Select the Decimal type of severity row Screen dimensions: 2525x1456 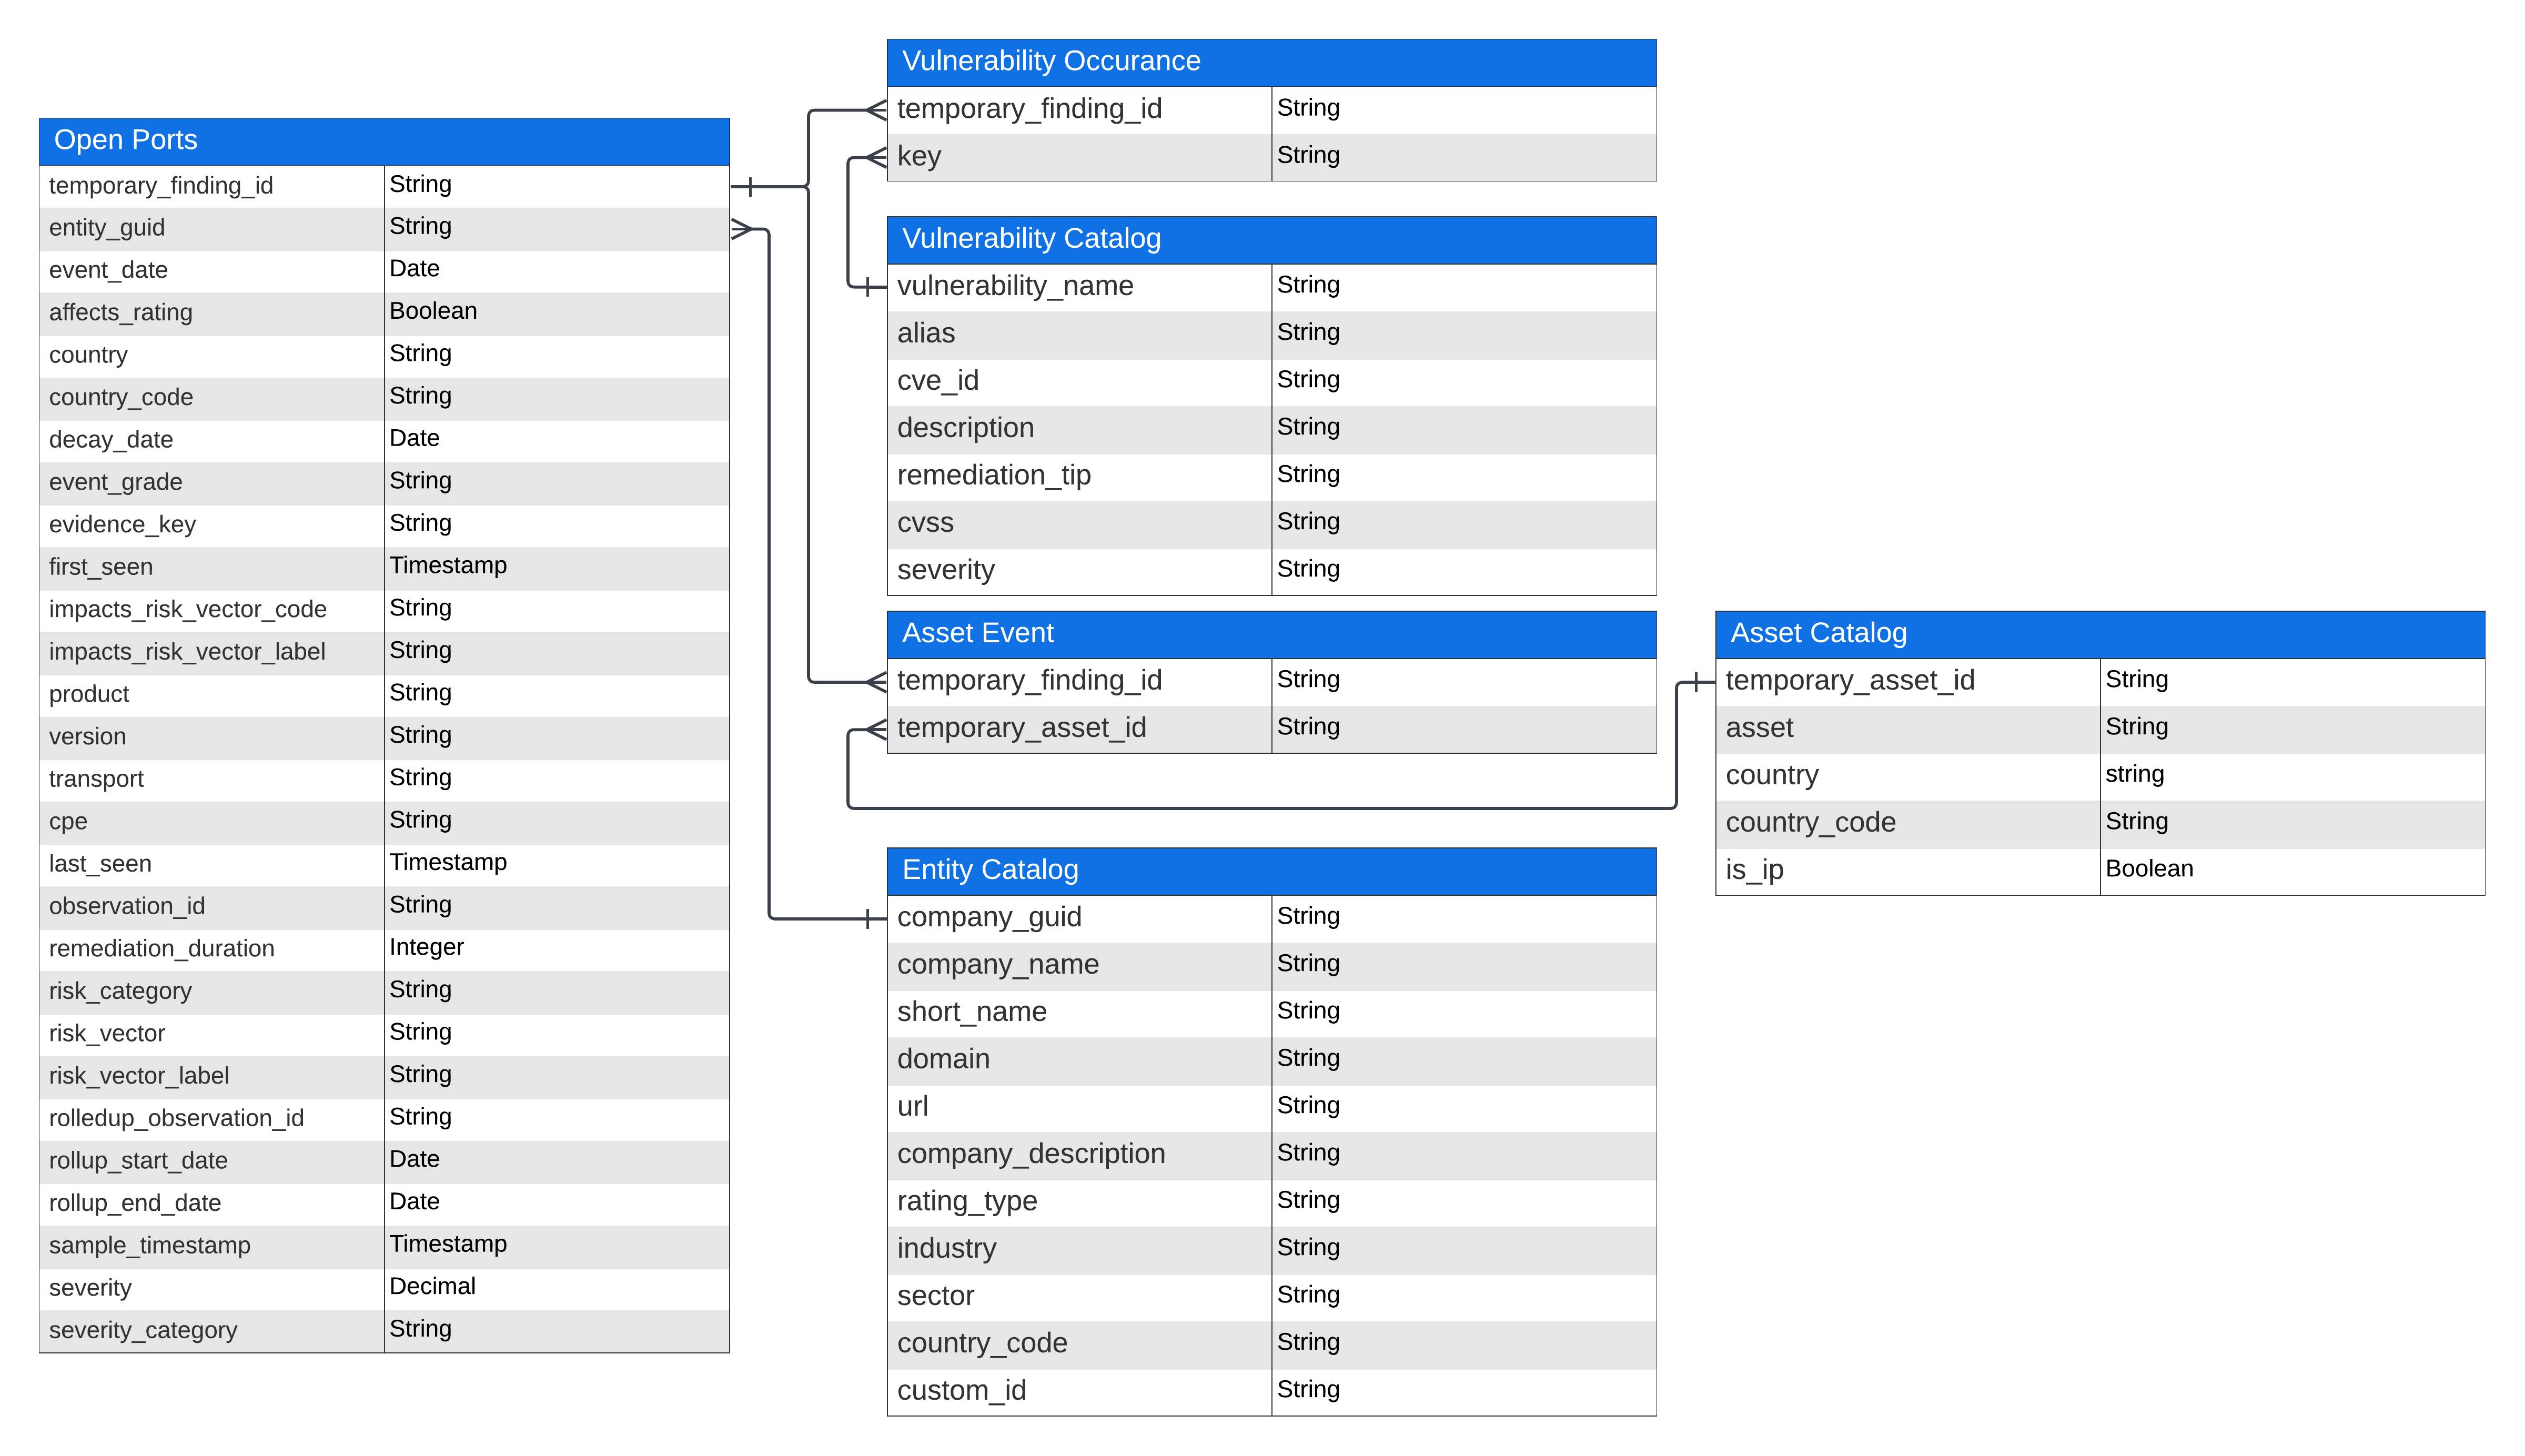432,1286
